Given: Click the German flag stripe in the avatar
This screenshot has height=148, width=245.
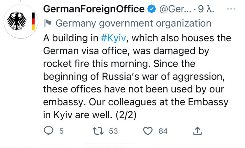Looking at the screenshot, I should coord(33,21).
